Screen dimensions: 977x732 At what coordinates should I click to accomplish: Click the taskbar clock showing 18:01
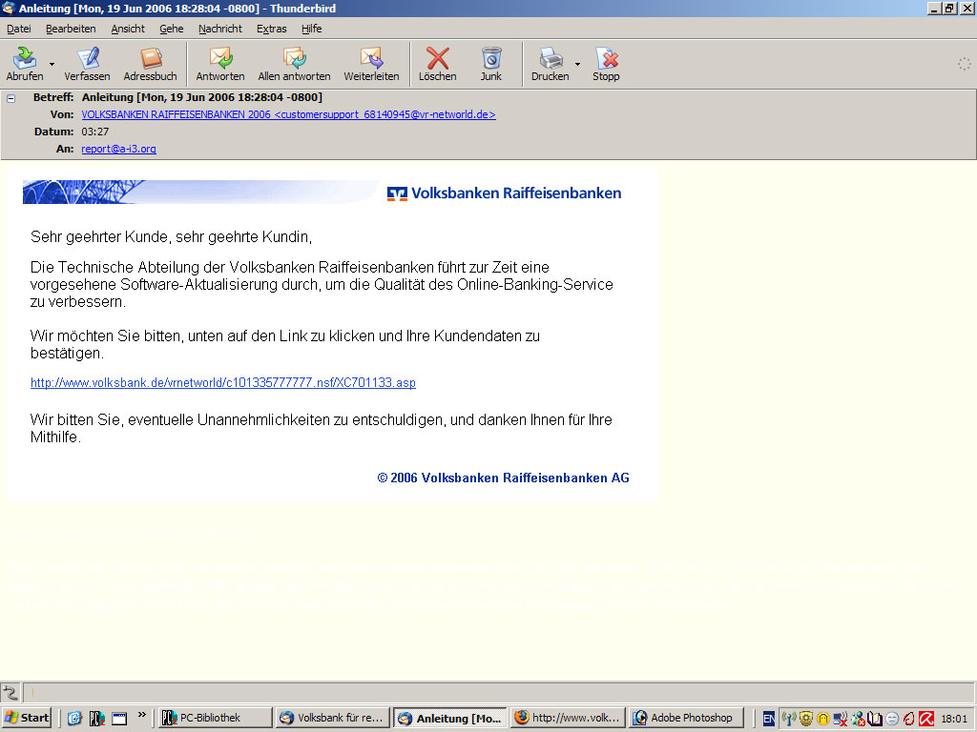pyautogui.click(x=954, y=719)
